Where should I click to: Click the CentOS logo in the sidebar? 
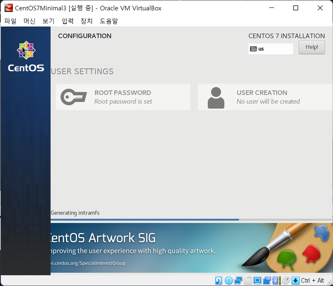click(26, 56)
